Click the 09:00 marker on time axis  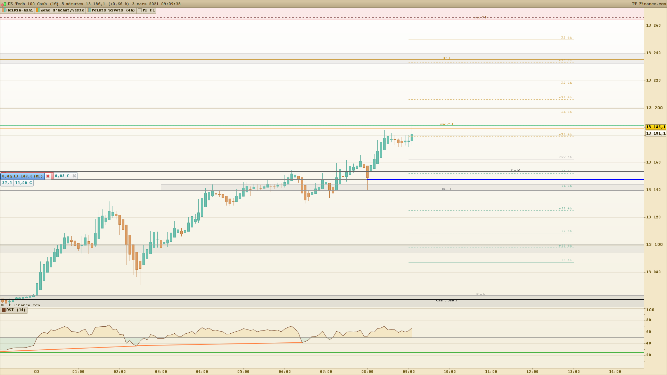(x=409, y=372)
